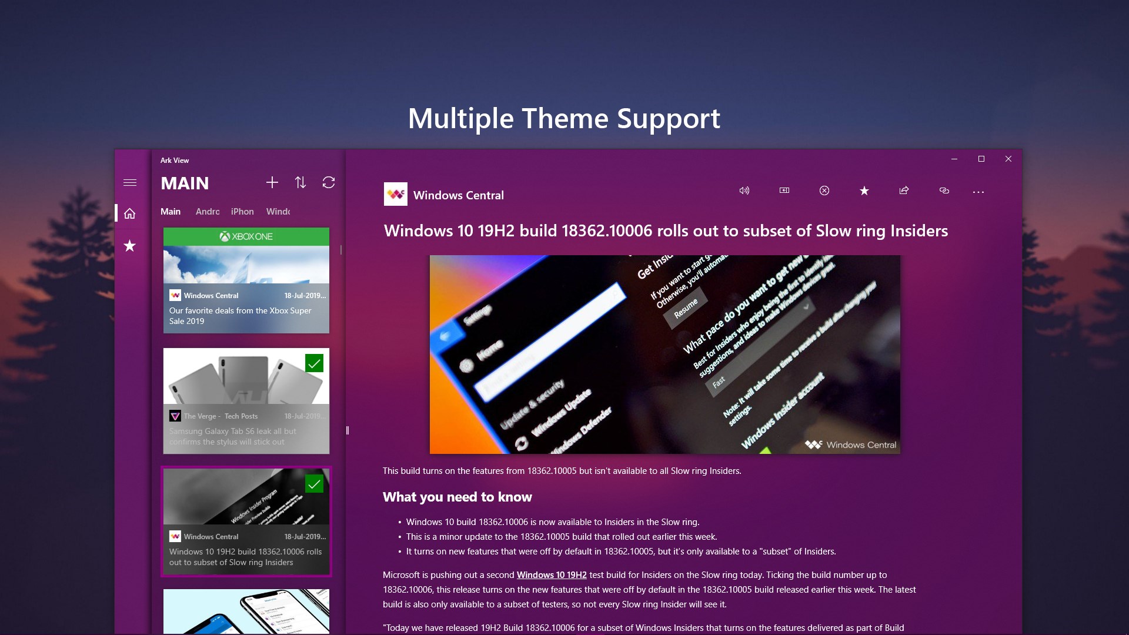This screenshot has width=1129, height=635.
Task: Open the Windows 10 19H2 hyperlink
Action: pyautogui.click(x=552, y=575)
